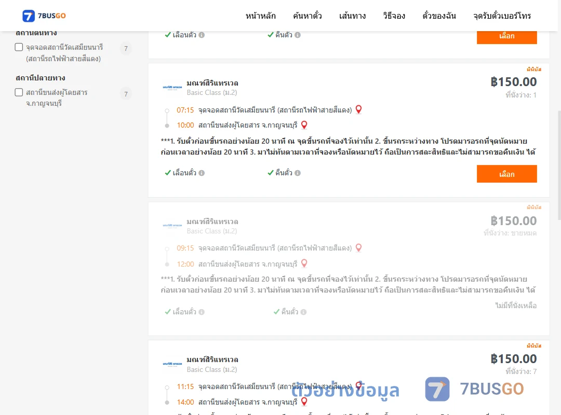Screen dimensions: 561x415
Task: Check จุดจอดสถานีวัดเสมียนนารี origin station filter
Action: point(19,47)
